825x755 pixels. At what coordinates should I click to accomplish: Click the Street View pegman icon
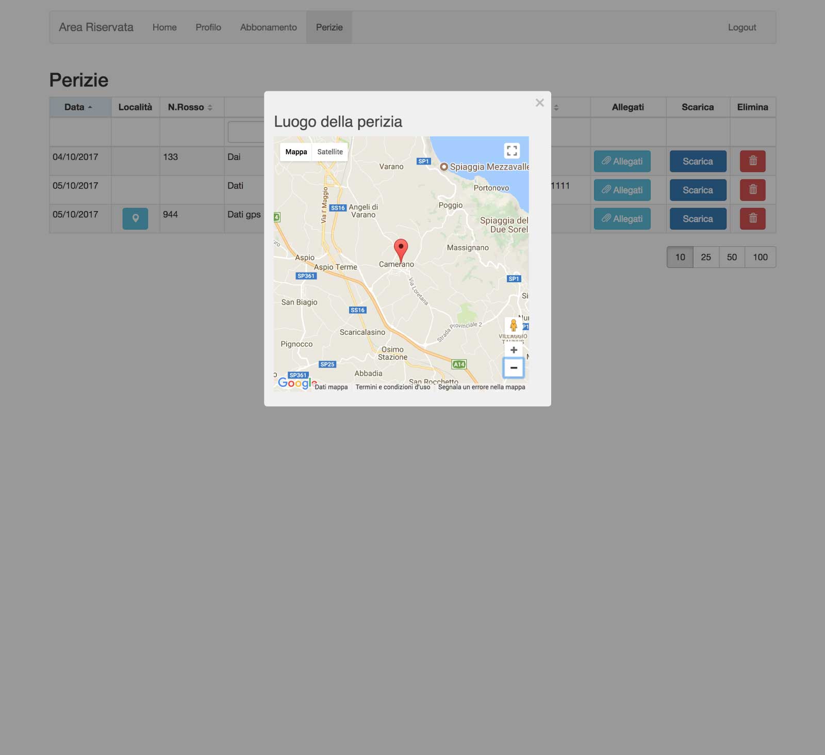click(x=514, y=325)
